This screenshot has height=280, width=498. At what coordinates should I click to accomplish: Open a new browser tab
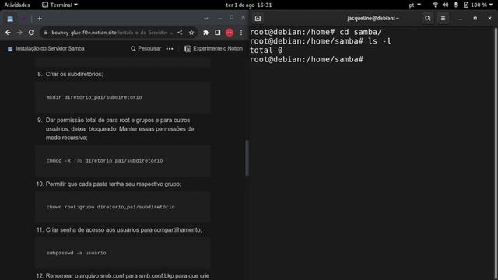pyautogui.click(x=40, y=19)
